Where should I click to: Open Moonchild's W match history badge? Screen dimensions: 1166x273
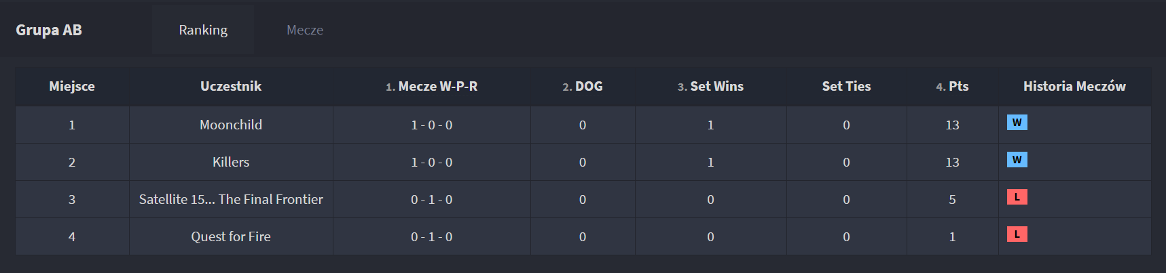tap(1017, 123)
